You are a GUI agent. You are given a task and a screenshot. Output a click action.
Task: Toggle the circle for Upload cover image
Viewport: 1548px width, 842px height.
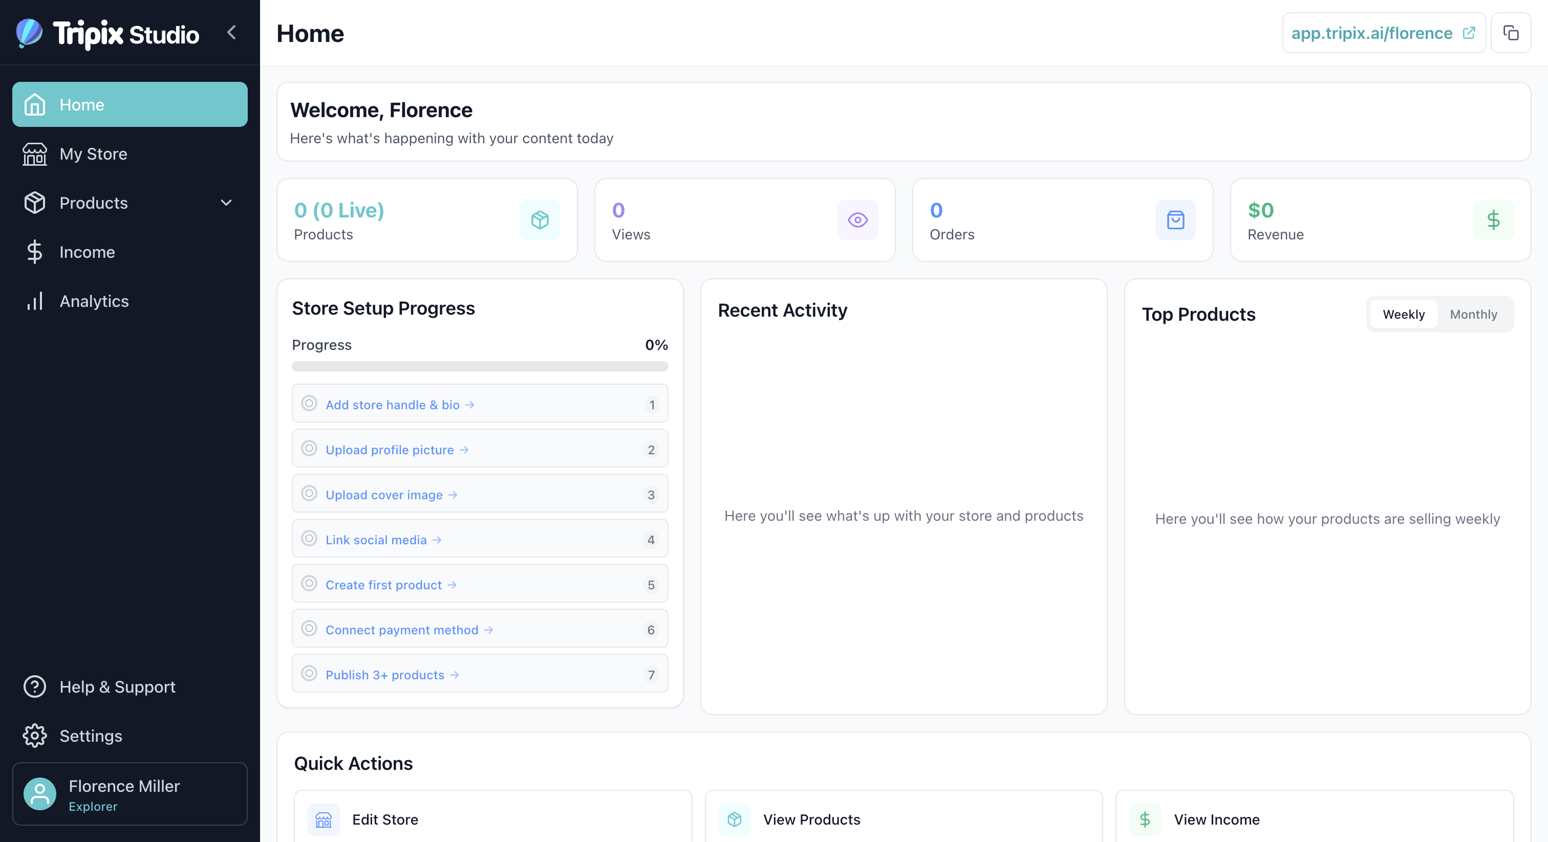point(309,493)
